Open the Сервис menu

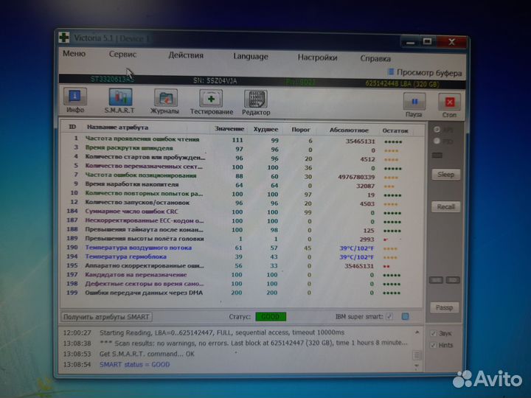122,55
